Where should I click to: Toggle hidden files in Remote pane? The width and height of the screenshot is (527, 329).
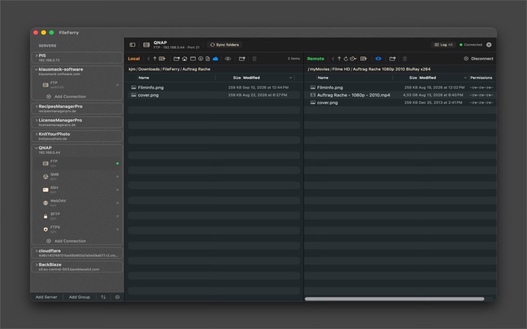pyautogui.click(x=378, y=59)
